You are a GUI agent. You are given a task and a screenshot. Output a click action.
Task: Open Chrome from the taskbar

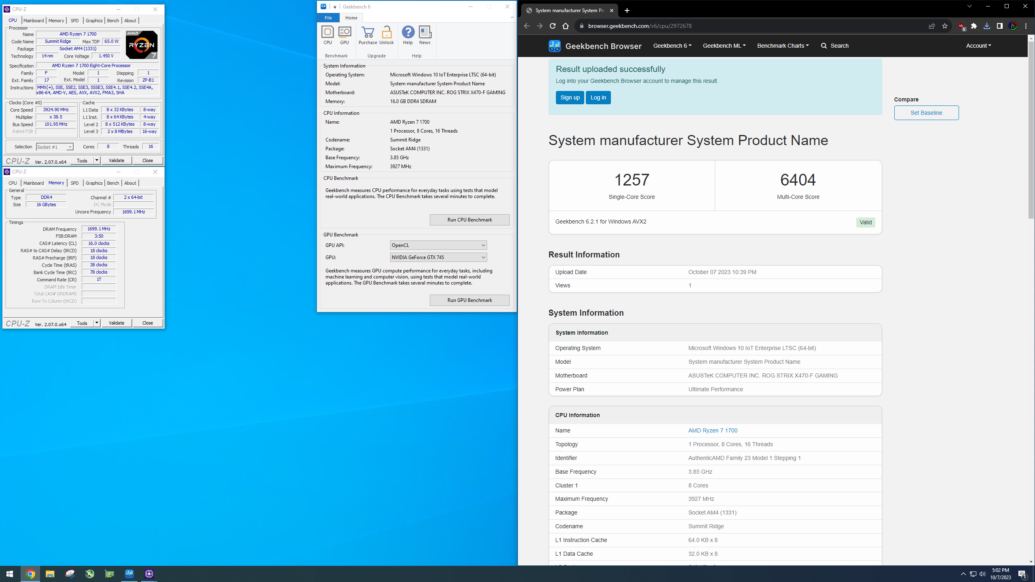pos(30,574)
